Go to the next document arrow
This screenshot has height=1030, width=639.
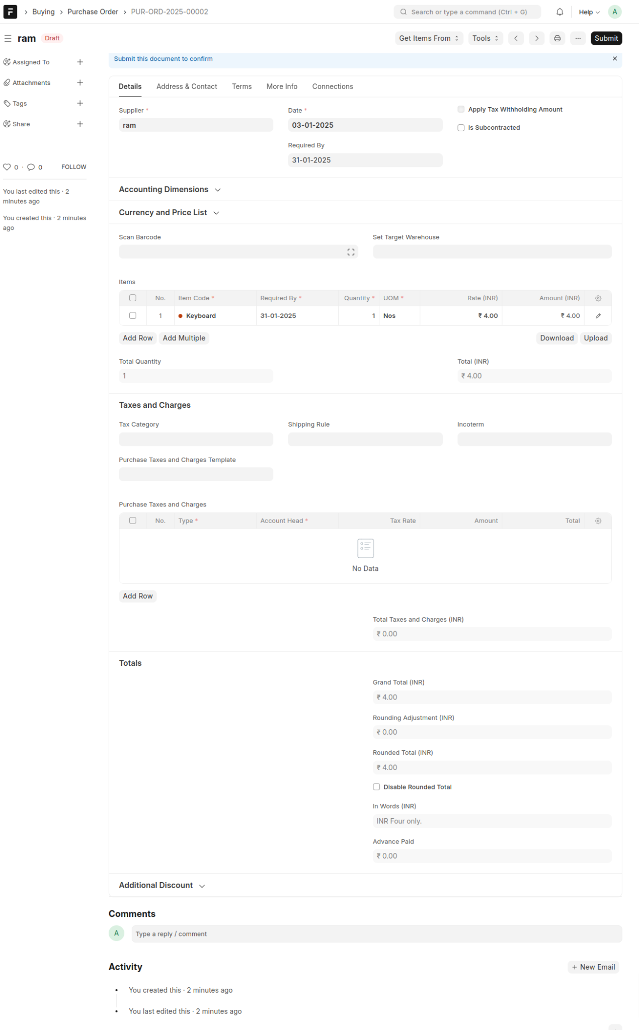click(536, 38)
